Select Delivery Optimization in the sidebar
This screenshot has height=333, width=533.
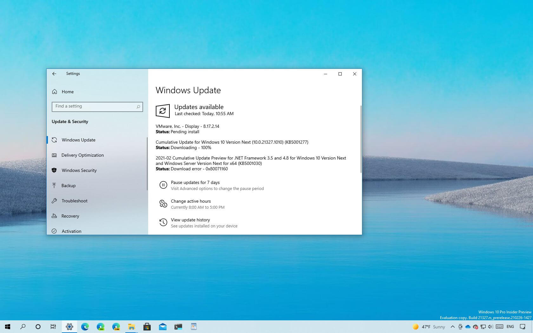pos(82,155)
